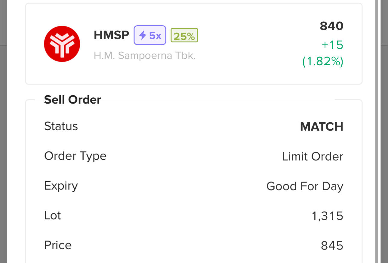Click the Sell Order section heading
This screenshot has width=388, height=263.
[x=72, y=100]
